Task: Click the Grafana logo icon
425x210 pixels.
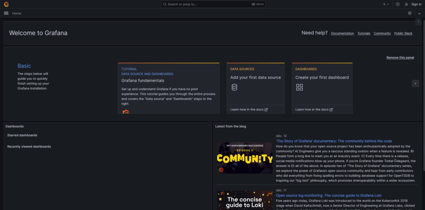Action: point(6,4)
